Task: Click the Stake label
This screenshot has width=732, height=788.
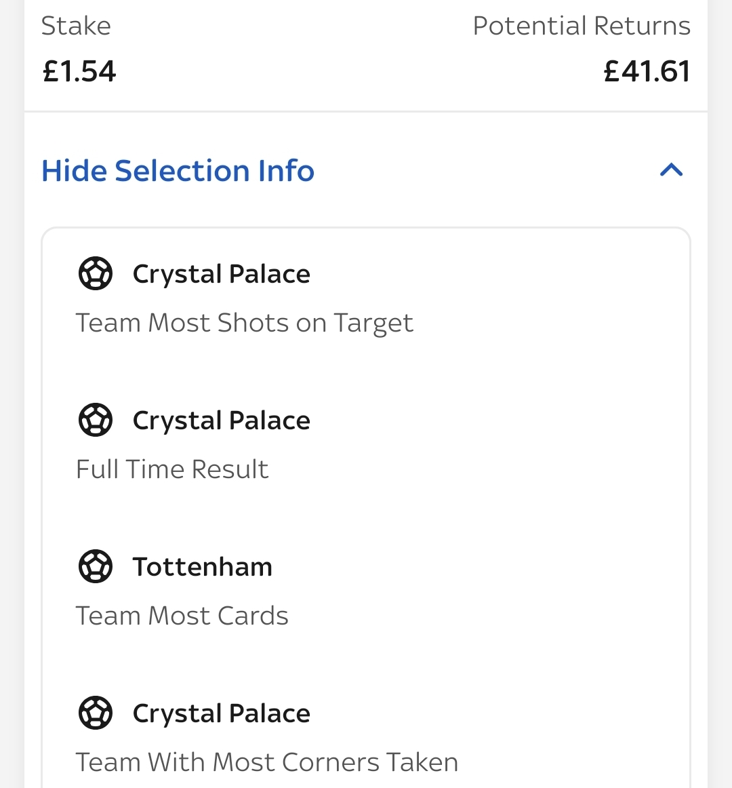Action: coord(76,26)
